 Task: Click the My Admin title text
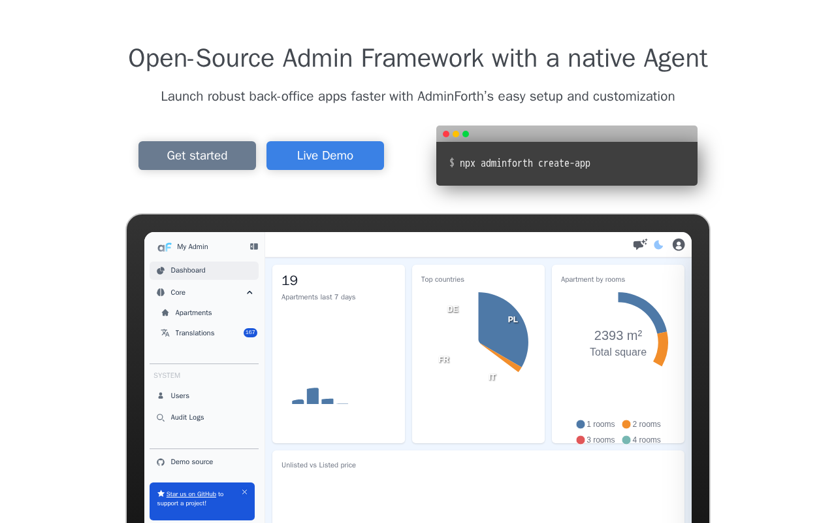click(x=193, y=247)
